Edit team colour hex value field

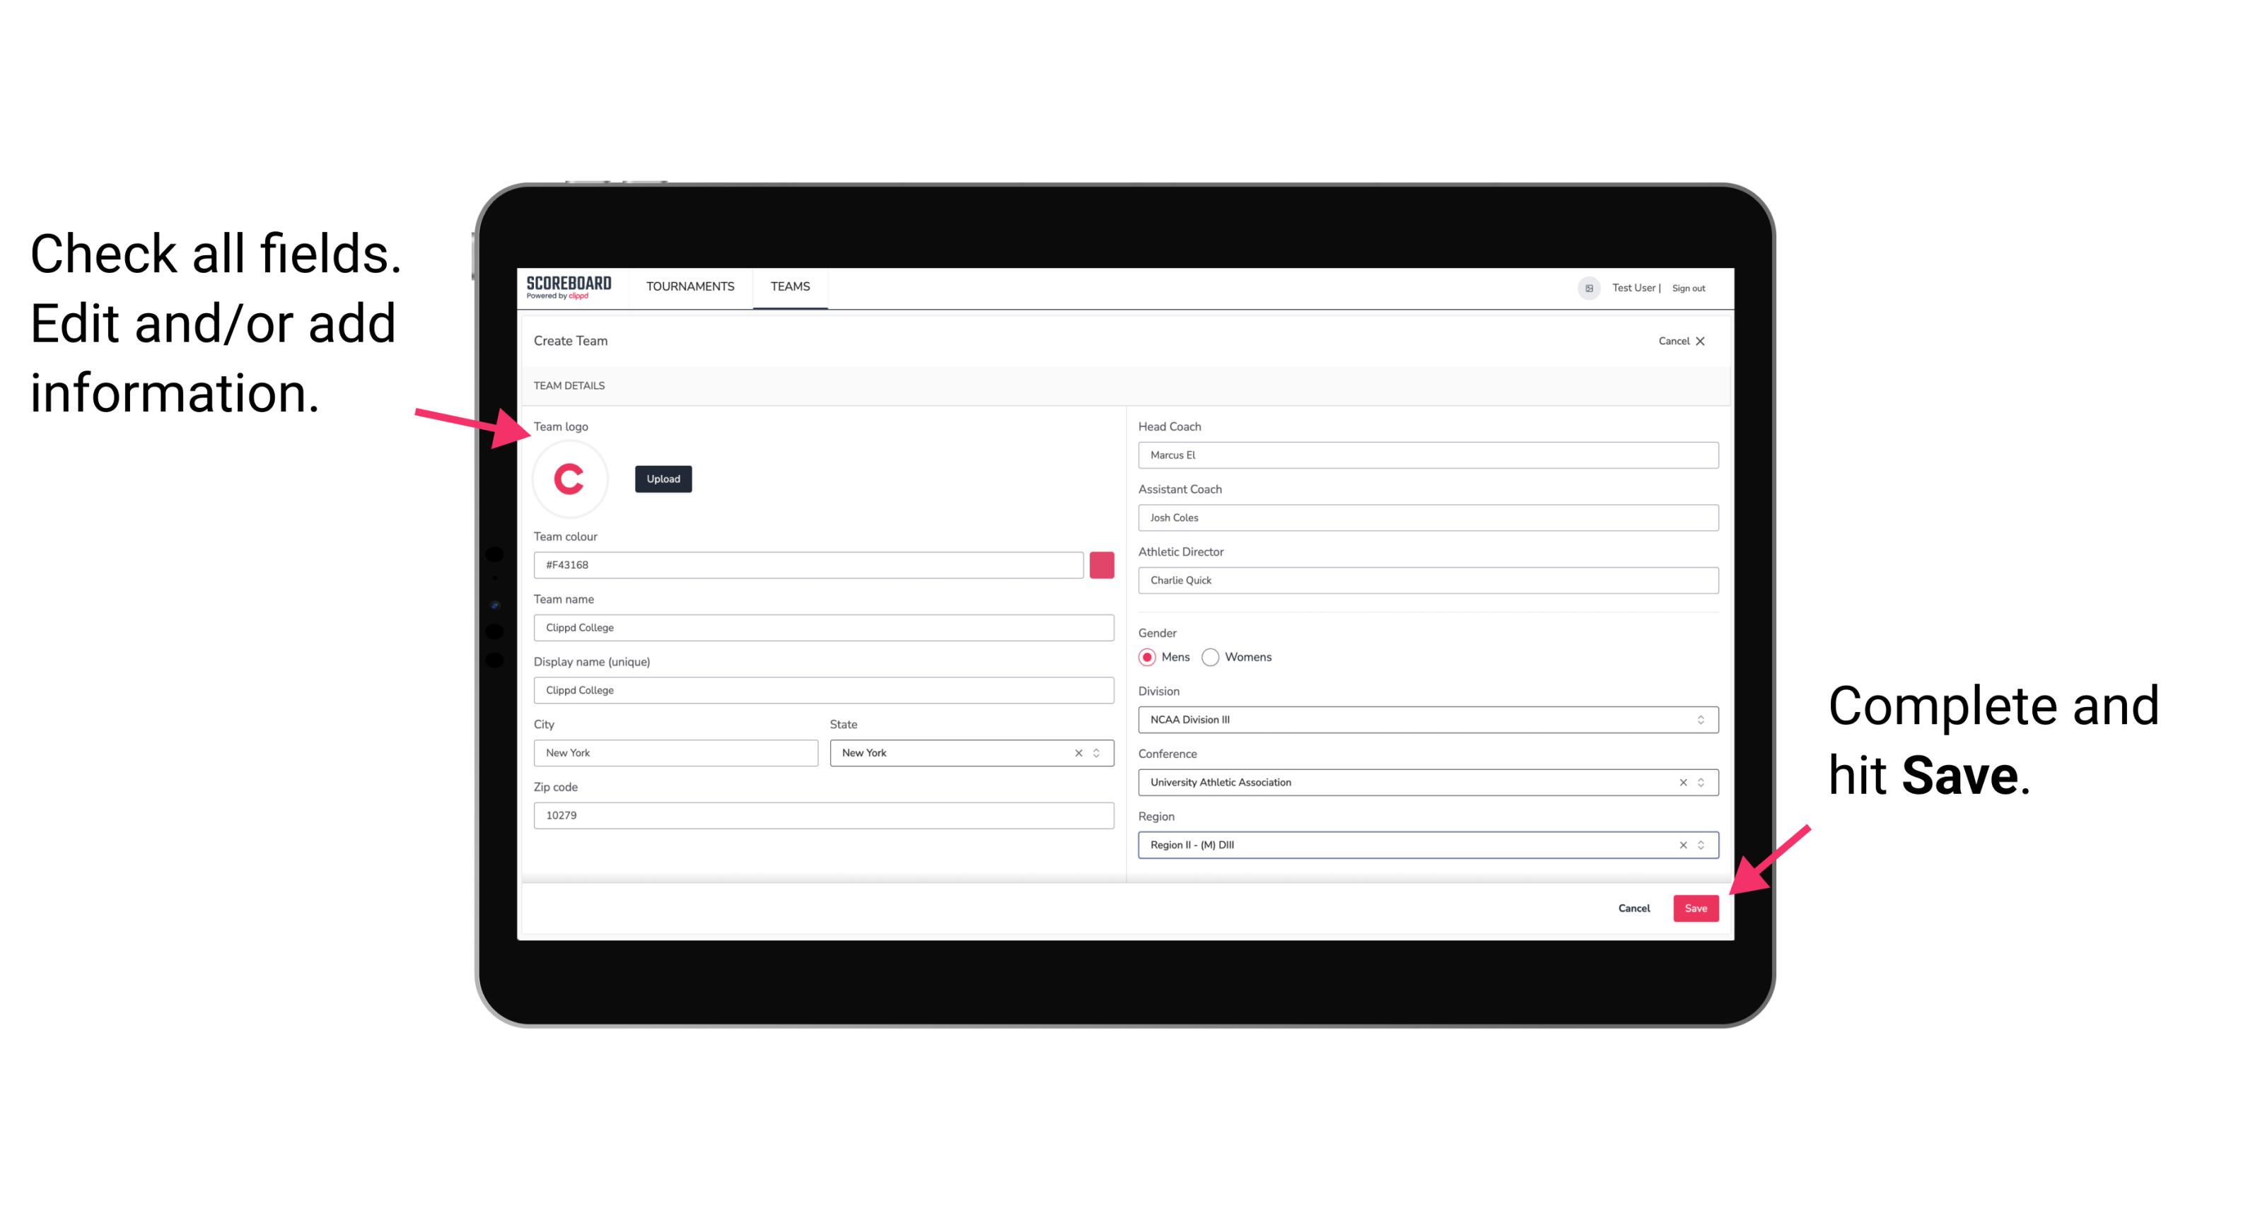[808, 564]
